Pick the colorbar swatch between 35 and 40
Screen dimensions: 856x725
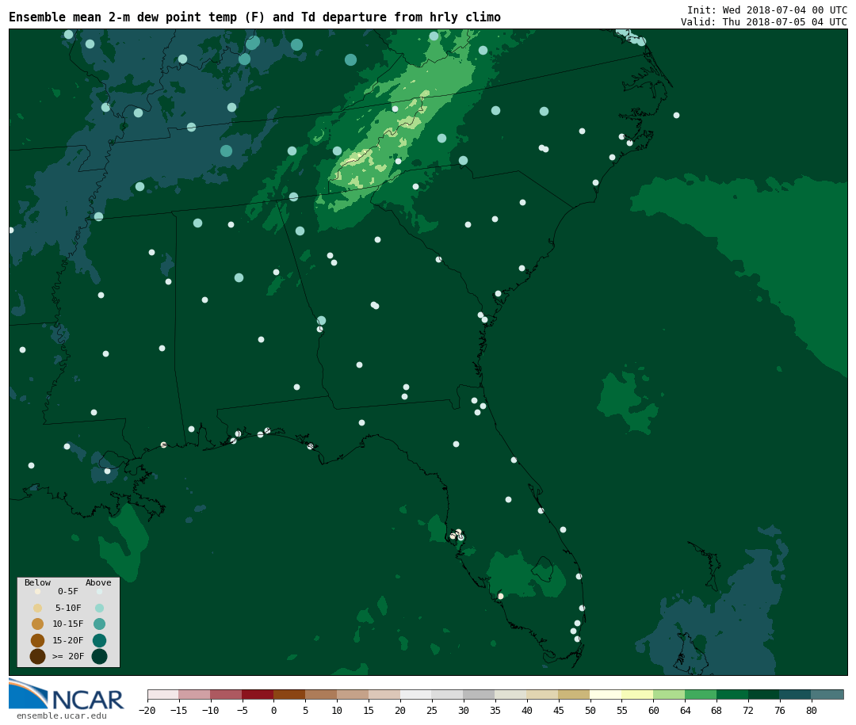point(511,695)
